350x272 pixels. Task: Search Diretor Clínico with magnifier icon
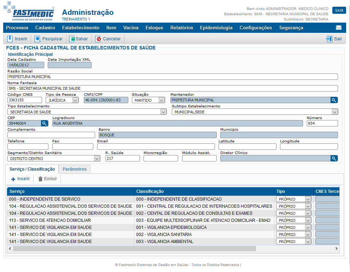(334, 158)
